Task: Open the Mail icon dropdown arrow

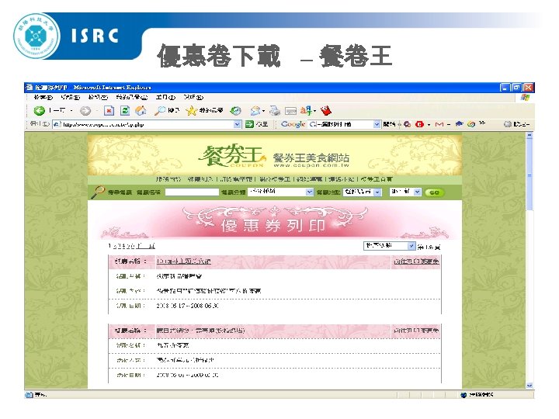Action: point(263,111)
